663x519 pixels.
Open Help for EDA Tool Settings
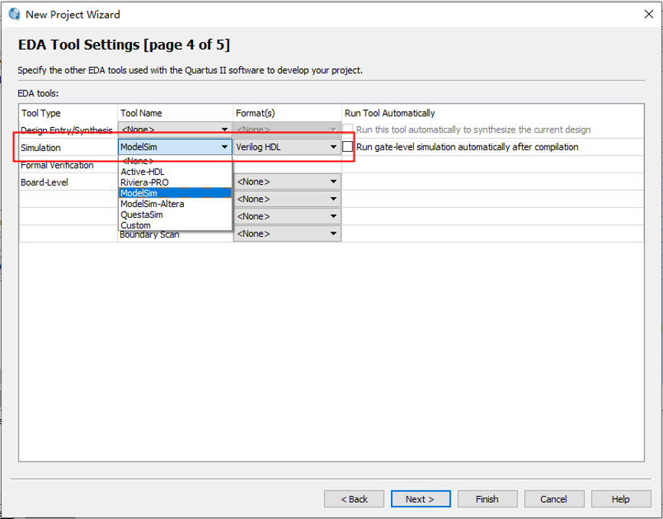point(620,499)
